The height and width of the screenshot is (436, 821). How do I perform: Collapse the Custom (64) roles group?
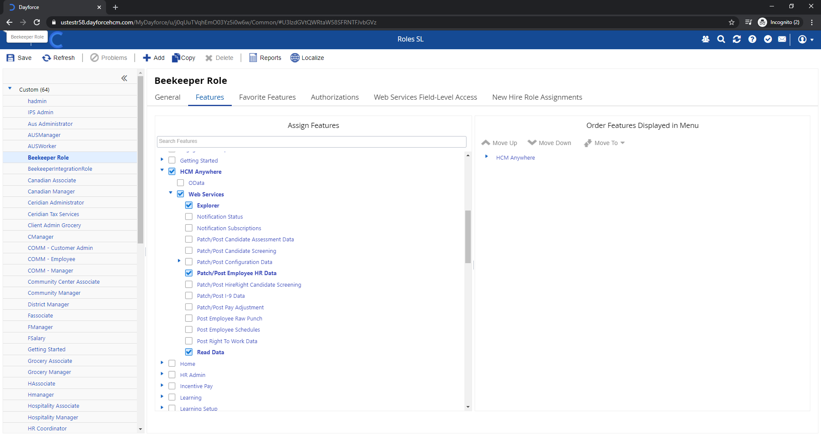click(10, 89)
